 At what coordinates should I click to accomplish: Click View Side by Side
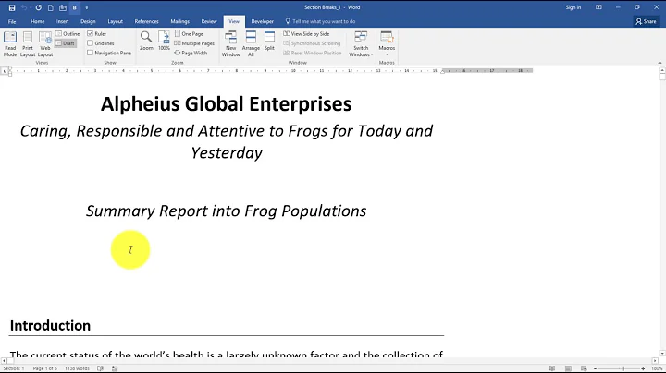point(306,33)
